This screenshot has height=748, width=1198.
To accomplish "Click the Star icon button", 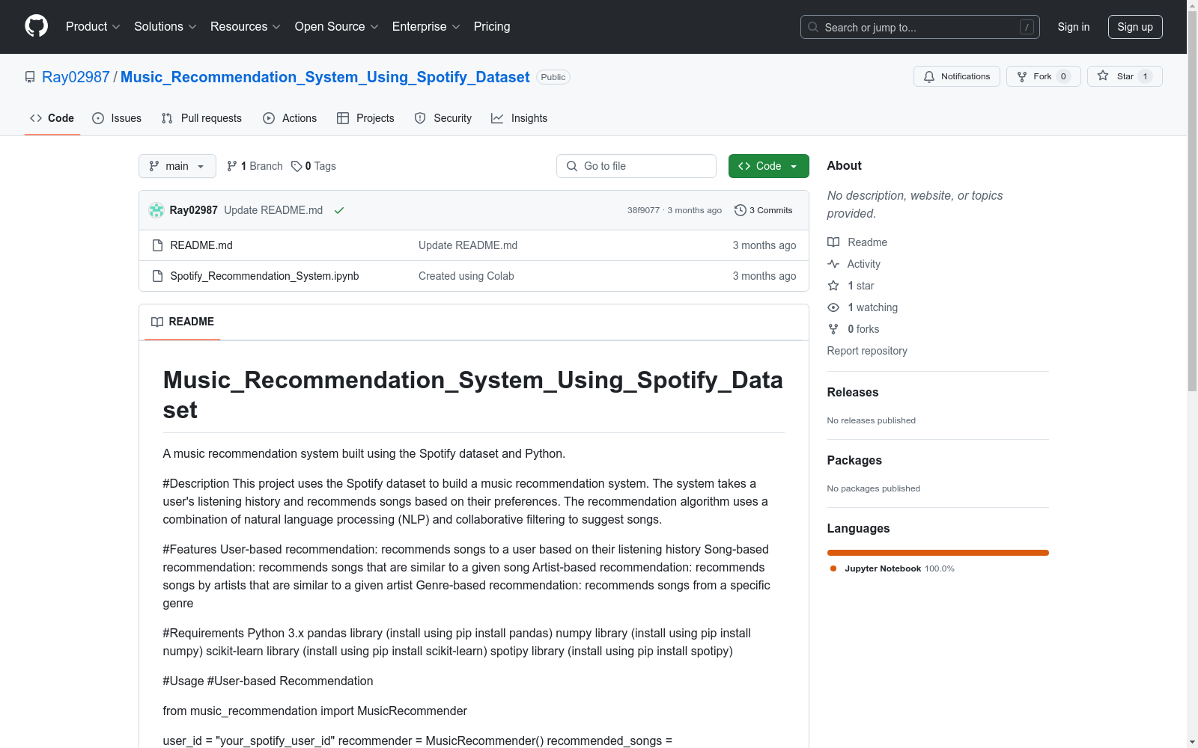I will (x=1103, y=76).
